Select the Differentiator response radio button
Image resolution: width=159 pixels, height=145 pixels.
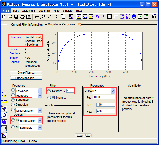(13, 110)
